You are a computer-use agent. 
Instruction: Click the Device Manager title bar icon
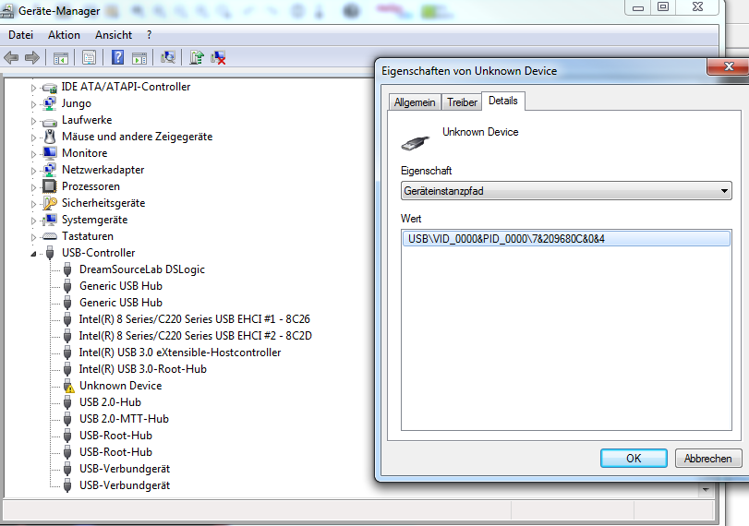click(6, 10)
